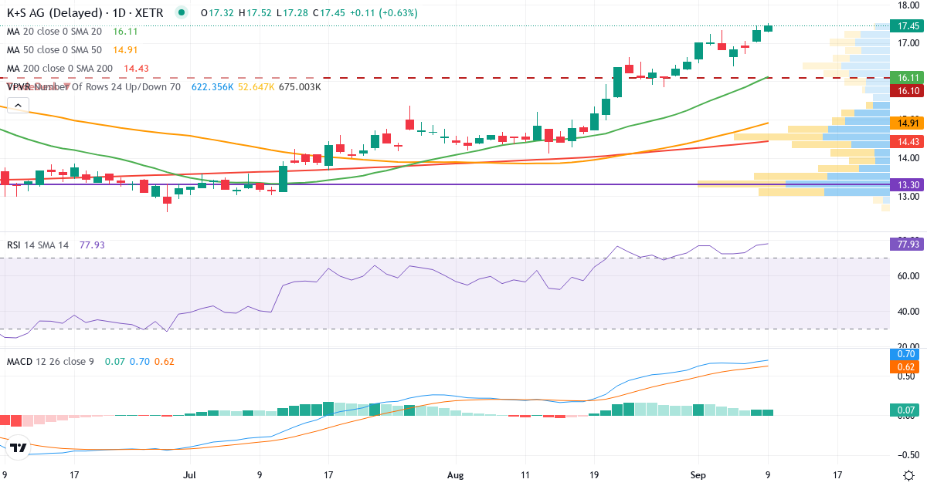This screenshot has height=486, width=927.
Task: Click the RSI 77.93 axis label
Action: 907,244
